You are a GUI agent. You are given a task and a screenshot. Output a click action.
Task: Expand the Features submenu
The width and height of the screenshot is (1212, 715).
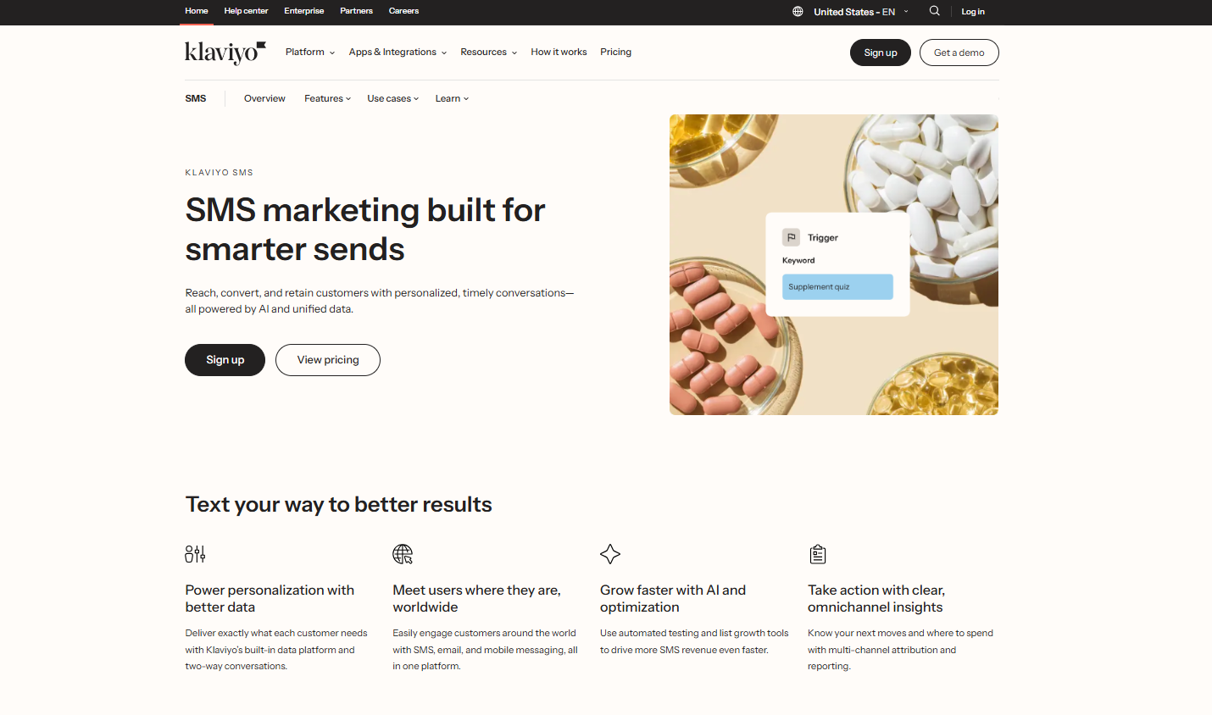[328, 99]
